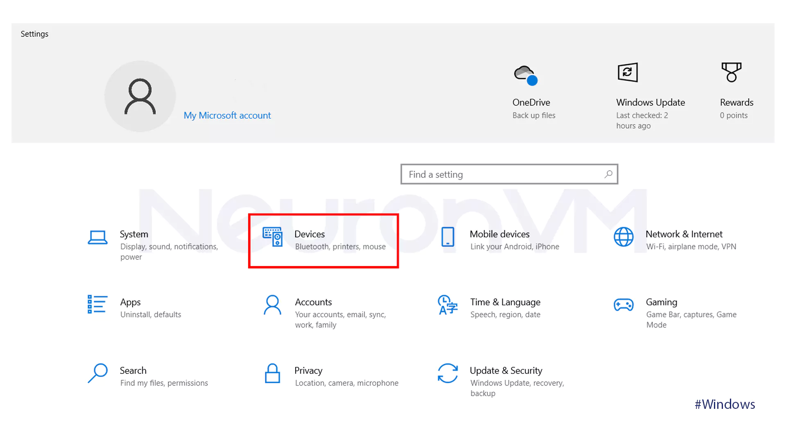This screenshot has width=786, height=442.
Task: Click the Time & Language icon
Action: pyautogui.click(x=447, y=305)
